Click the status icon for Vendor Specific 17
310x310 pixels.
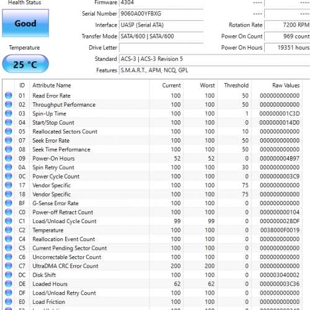pyautogui.click(x=9, y=185)
